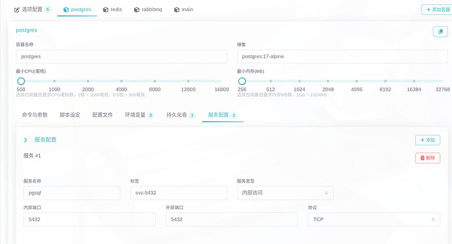Click the 添加容器 button

pos(437,10)
